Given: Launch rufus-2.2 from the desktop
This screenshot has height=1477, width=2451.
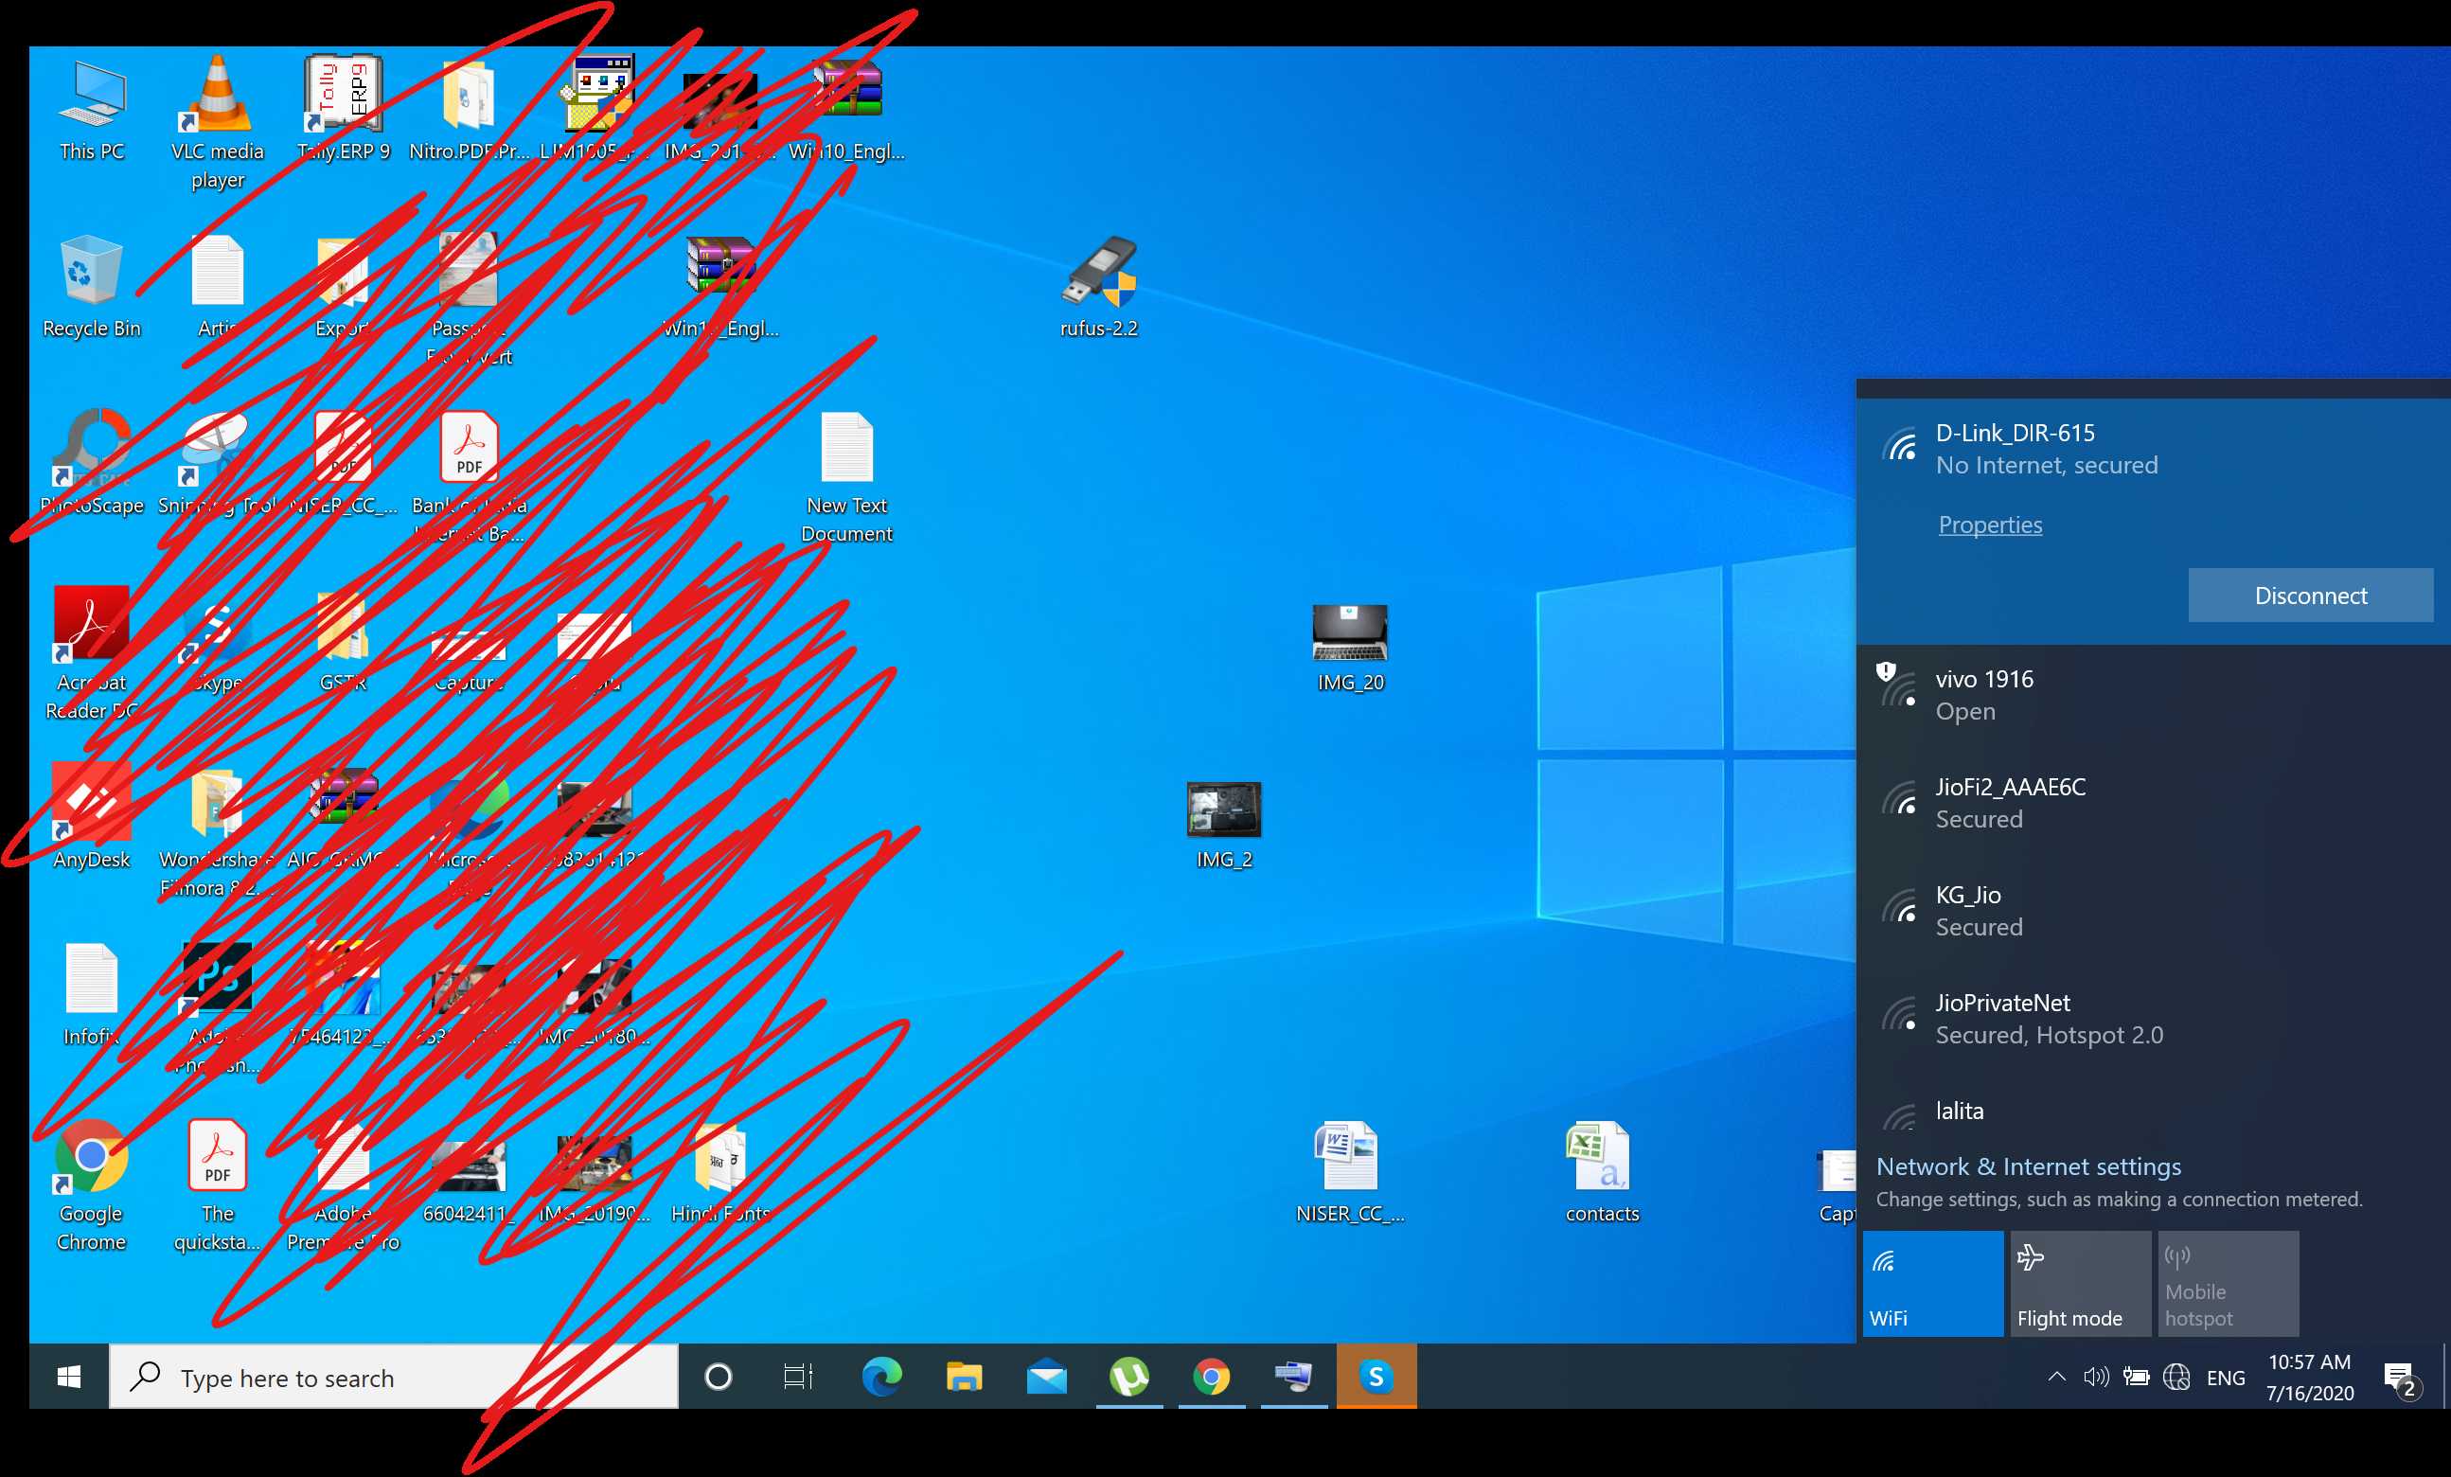Looking at the screenshot, I should (1098, 287).
